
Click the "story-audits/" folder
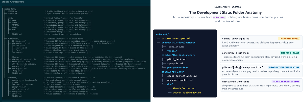pyautogui.click(x=19, y=91)
